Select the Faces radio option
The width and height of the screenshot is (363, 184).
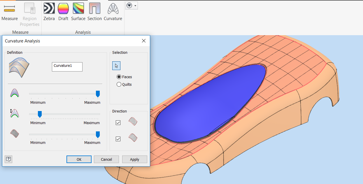pyautogui.click(x=119, y=77)
